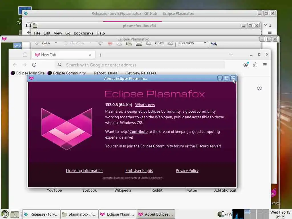Open Report Issues bookmark
The image size is (292, 219).
point(106,73)
